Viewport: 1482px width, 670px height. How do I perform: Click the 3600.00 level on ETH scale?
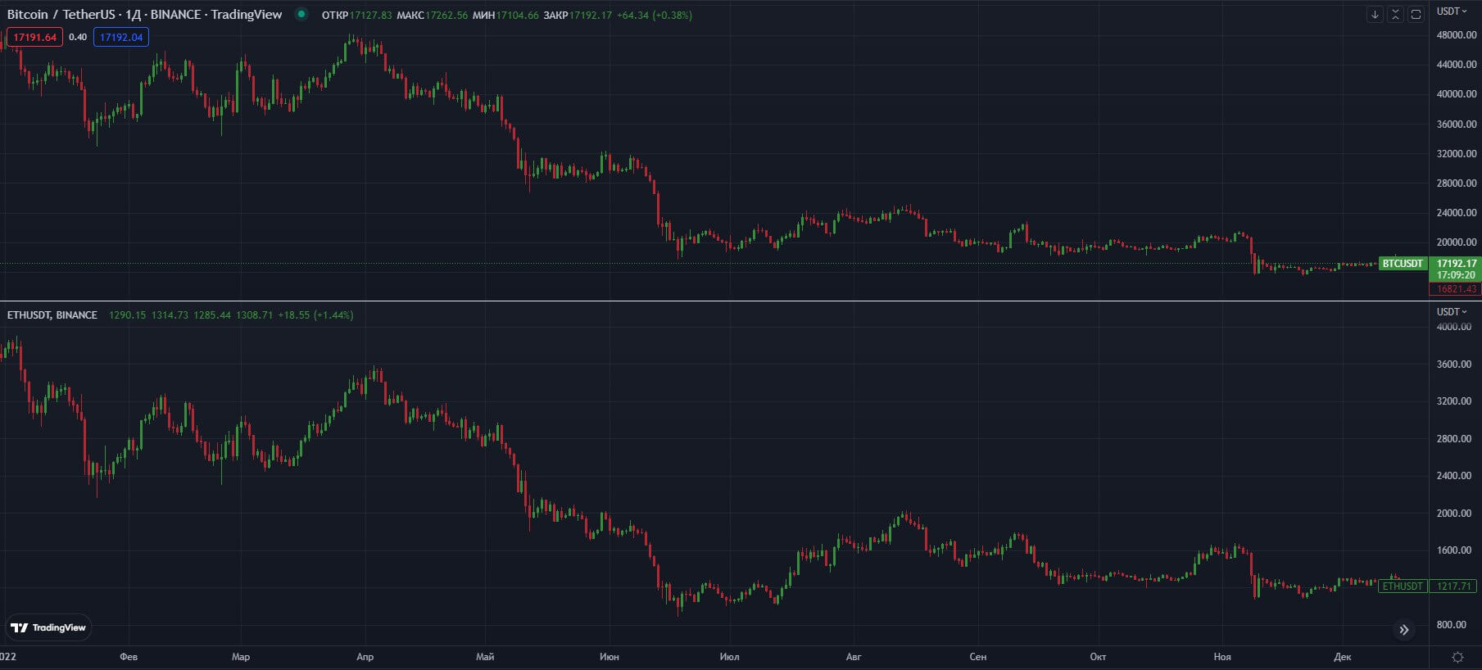[1454, 364]
